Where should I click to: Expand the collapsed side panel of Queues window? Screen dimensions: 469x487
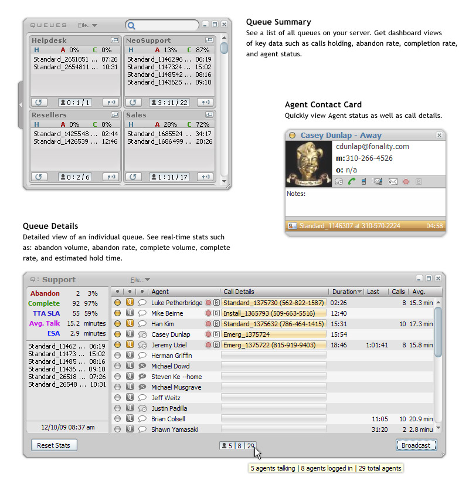click(x=21, y=105)
